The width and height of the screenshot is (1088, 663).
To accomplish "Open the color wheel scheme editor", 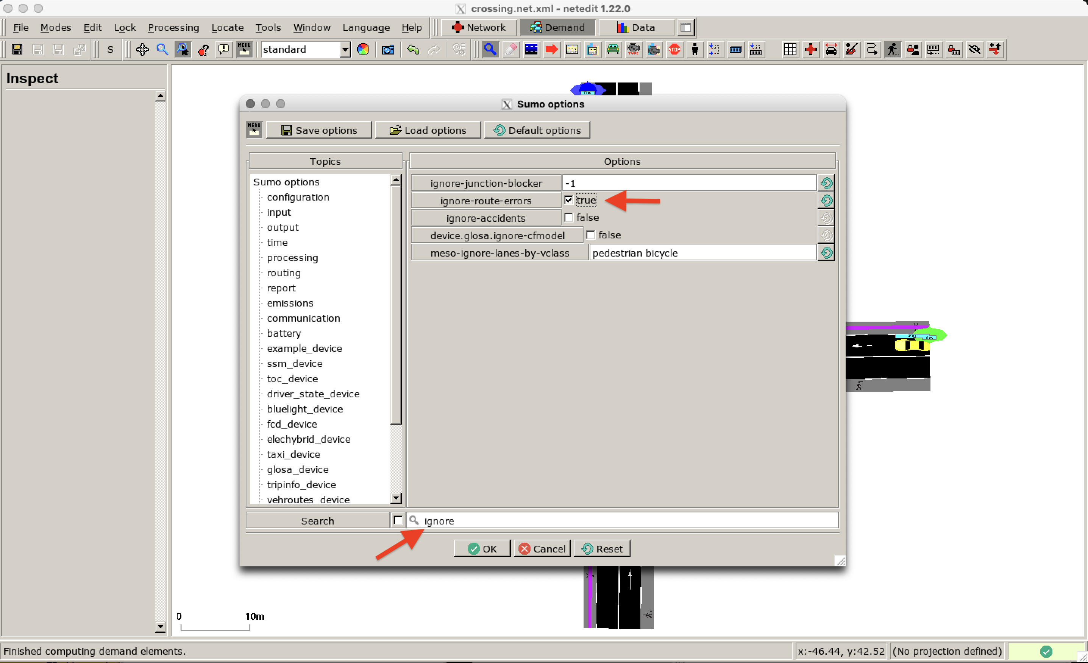I will 363,50.
